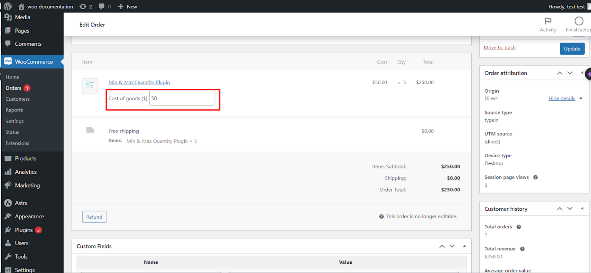
Task: Click the Appearance brush icon
Action: pos(8,216)
